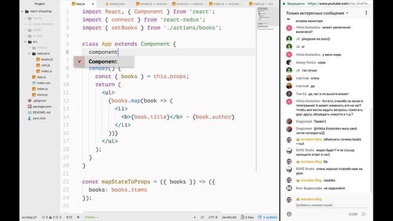This screenshot has width=393, height=221.
Task: Click the CSS file icon beside index.css
Action: (x=34, y=83)
